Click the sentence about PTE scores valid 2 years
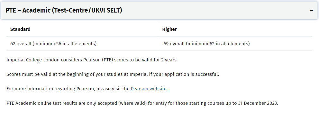The width and height of the screenshot is (319, 117). 92,60
